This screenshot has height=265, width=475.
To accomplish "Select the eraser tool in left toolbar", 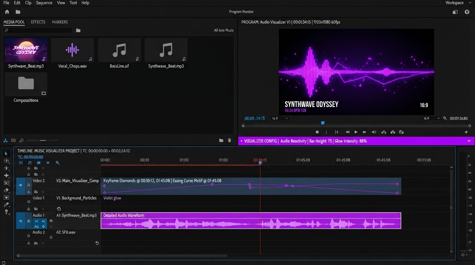I will [6, 190].
